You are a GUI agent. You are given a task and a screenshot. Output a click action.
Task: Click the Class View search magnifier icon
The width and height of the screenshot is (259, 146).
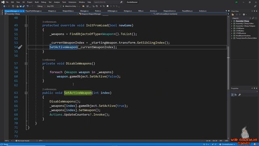(x=253, y=18)
